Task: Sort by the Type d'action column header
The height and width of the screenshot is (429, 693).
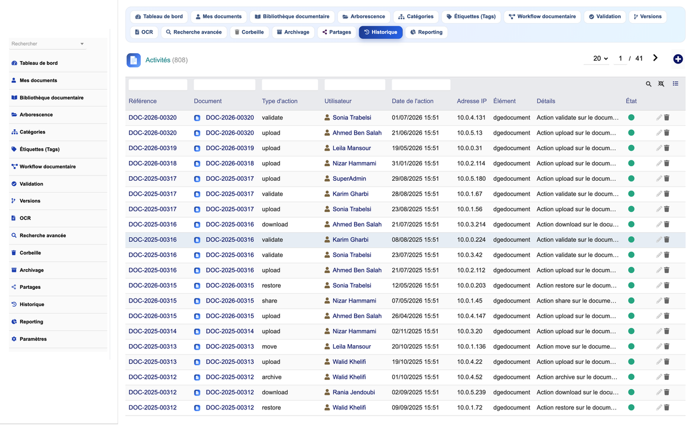Action: [x=280, y=101]
